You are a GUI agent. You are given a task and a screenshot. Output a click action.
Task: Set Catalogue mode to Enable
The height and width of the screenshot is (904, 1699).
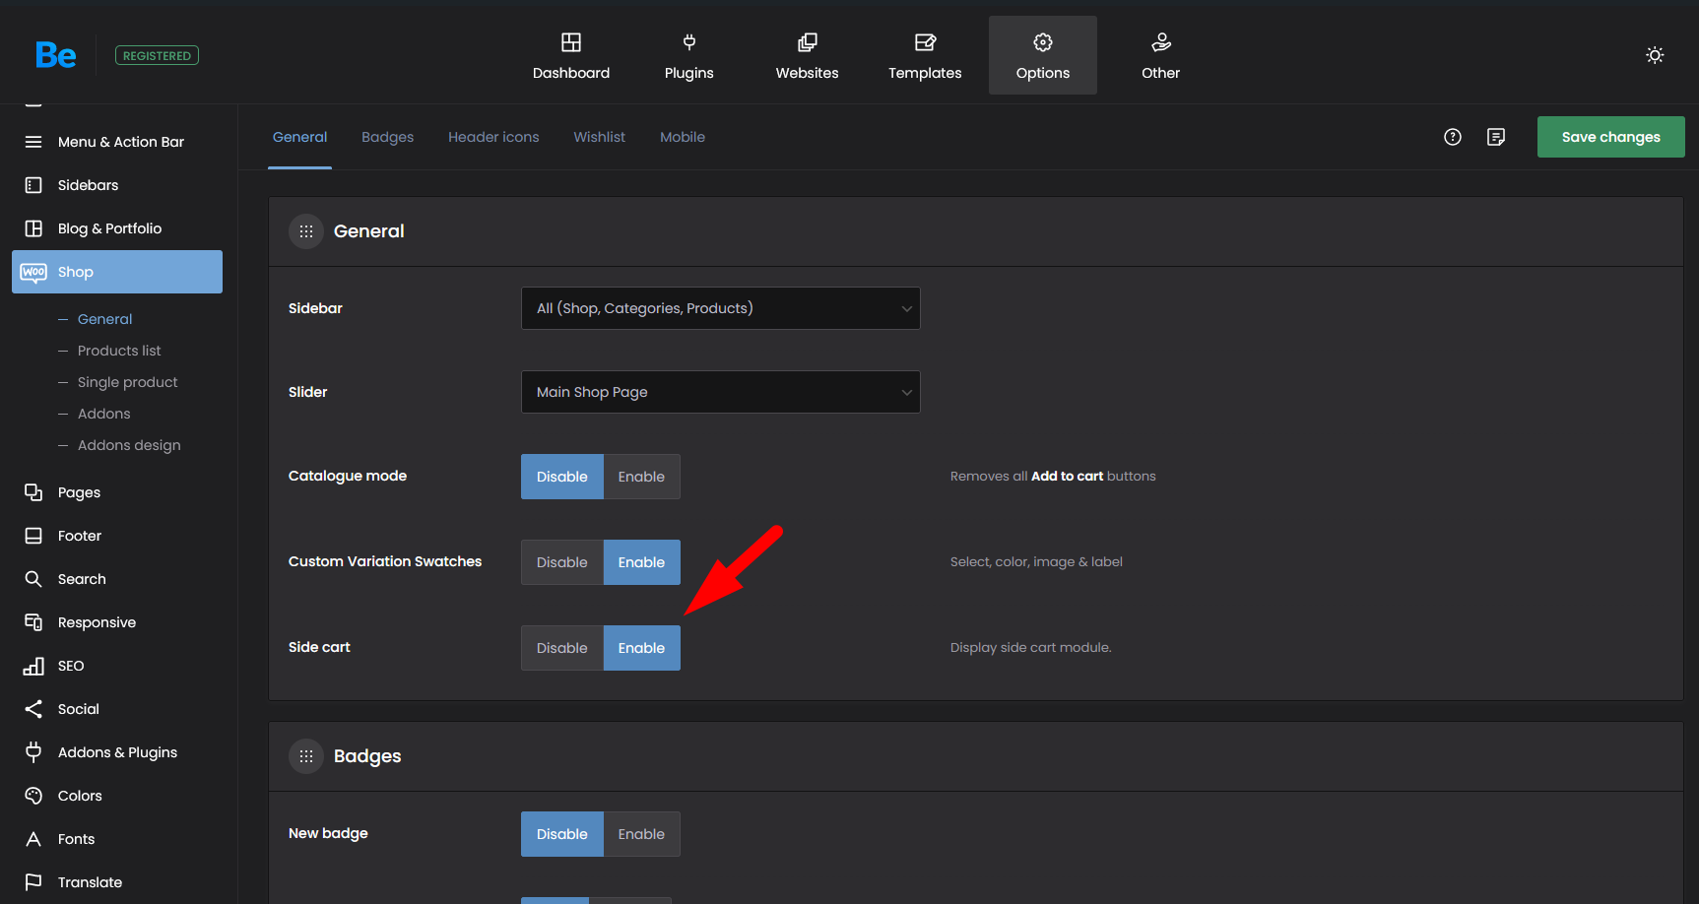click(x=641, y=477)
